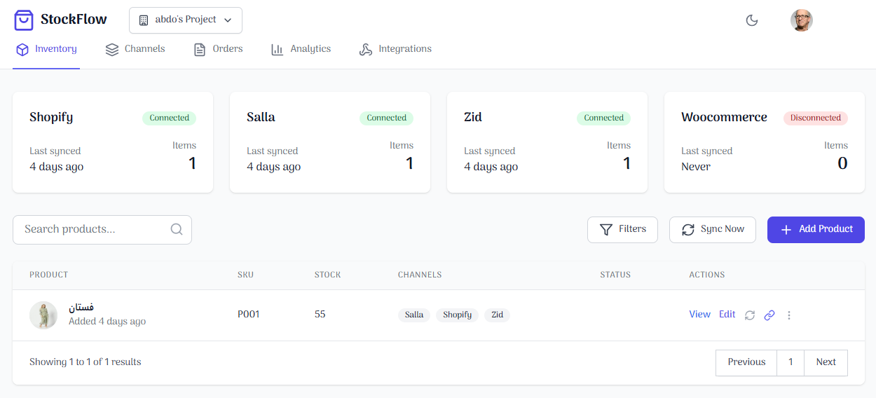Click the Added 4 days ago text
The image size is (876, 398).
(107, 322)
